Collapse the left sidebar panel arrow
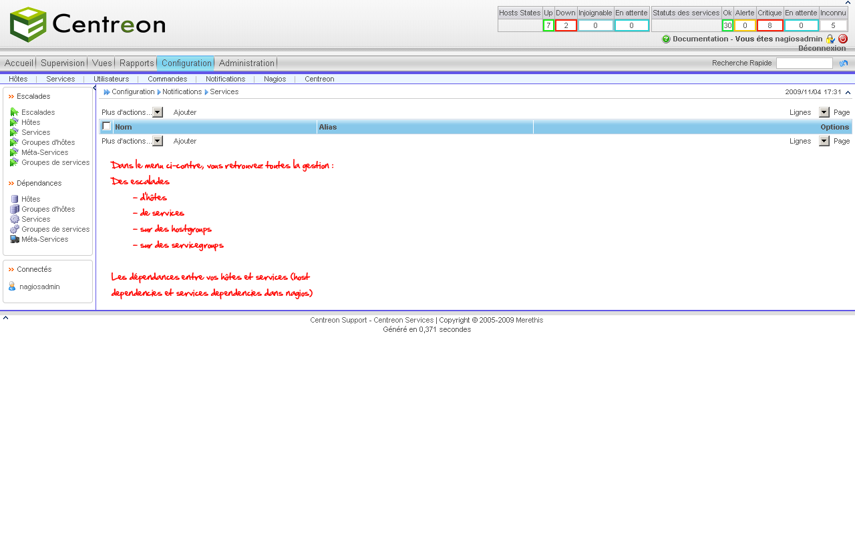 point(94,88)
